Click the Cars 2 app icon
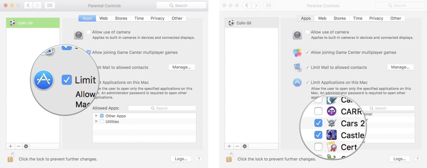The width and height of the screenshot is (427, 168). (331, 123)
